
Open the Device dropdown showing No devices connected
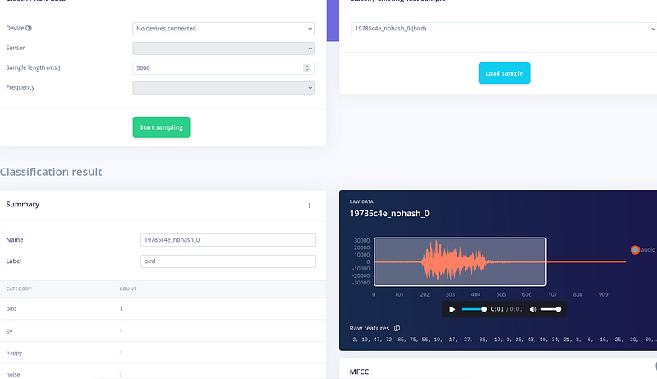pos(223,29)
